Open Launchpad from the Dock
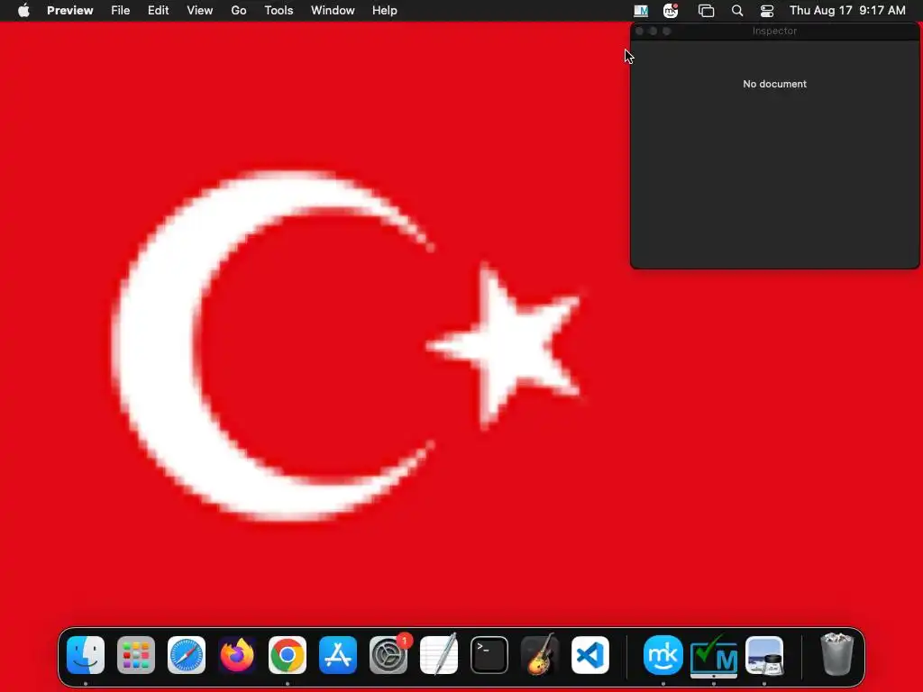 (136, 655)
